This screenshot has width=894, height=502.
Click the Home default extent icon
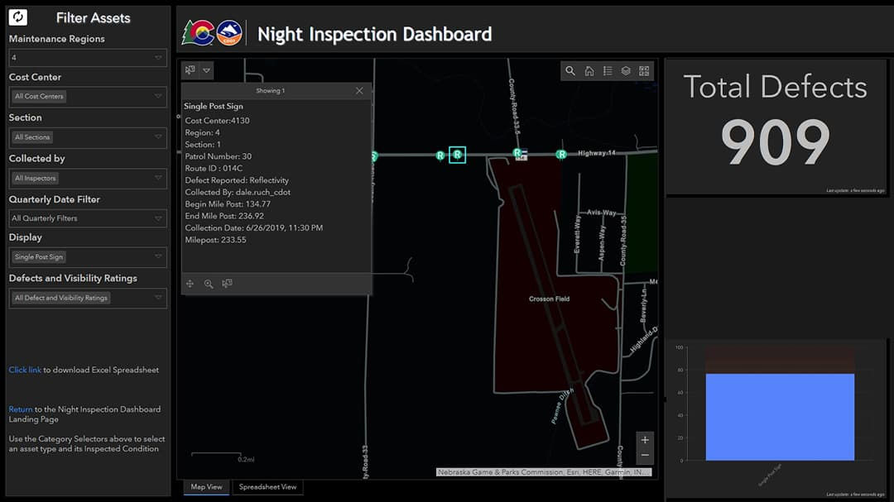point(589,71)
